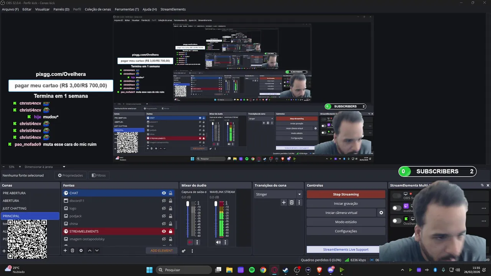Open the preview scaling dropdown arrow
Image resolution: width=491 pixels, height=276 pixels.
tap(64, 167)
